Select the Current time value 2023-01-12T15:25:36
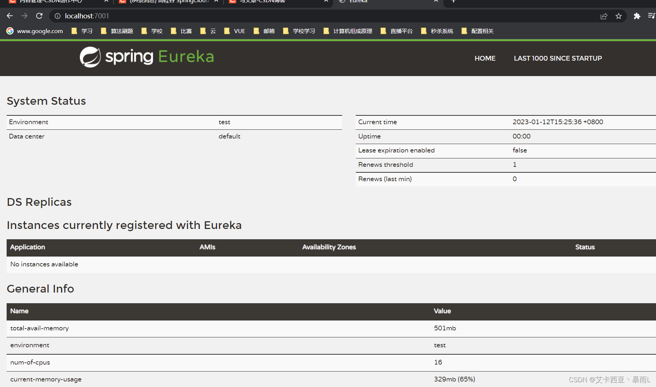 pos(558,122)
